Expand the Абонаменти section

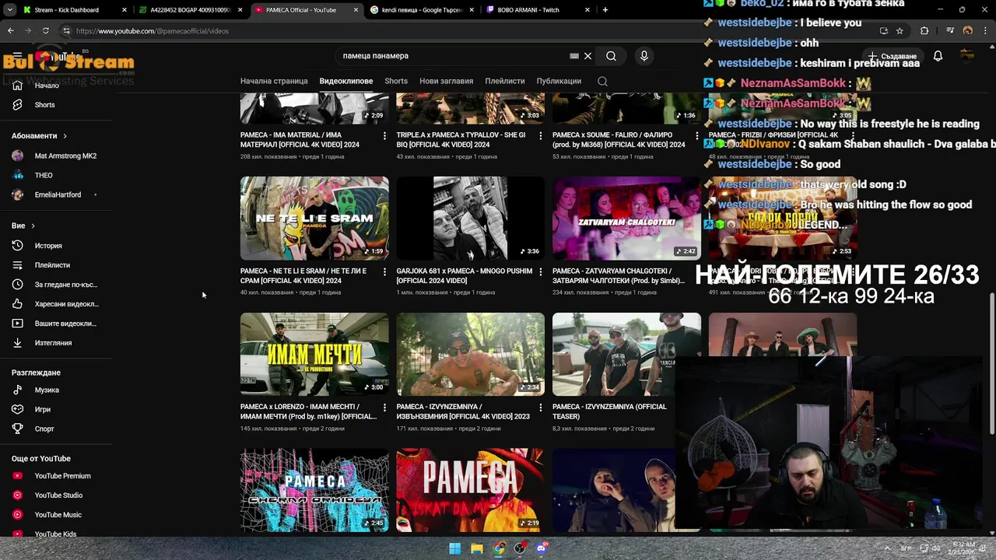pos(40,136)
